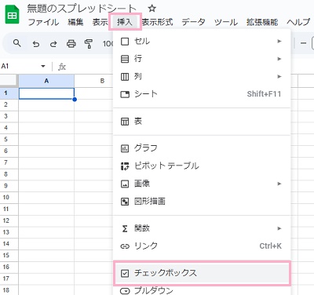Expand the 関数 submenu
Image resolution: width=314 pixels, height=295 pixels.
(x=202, y=228)
